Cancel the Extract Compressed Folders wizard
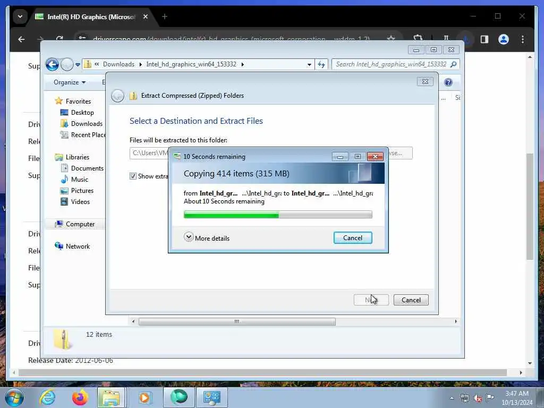Viewport: 544px width, 408px height. click(411, 300)
